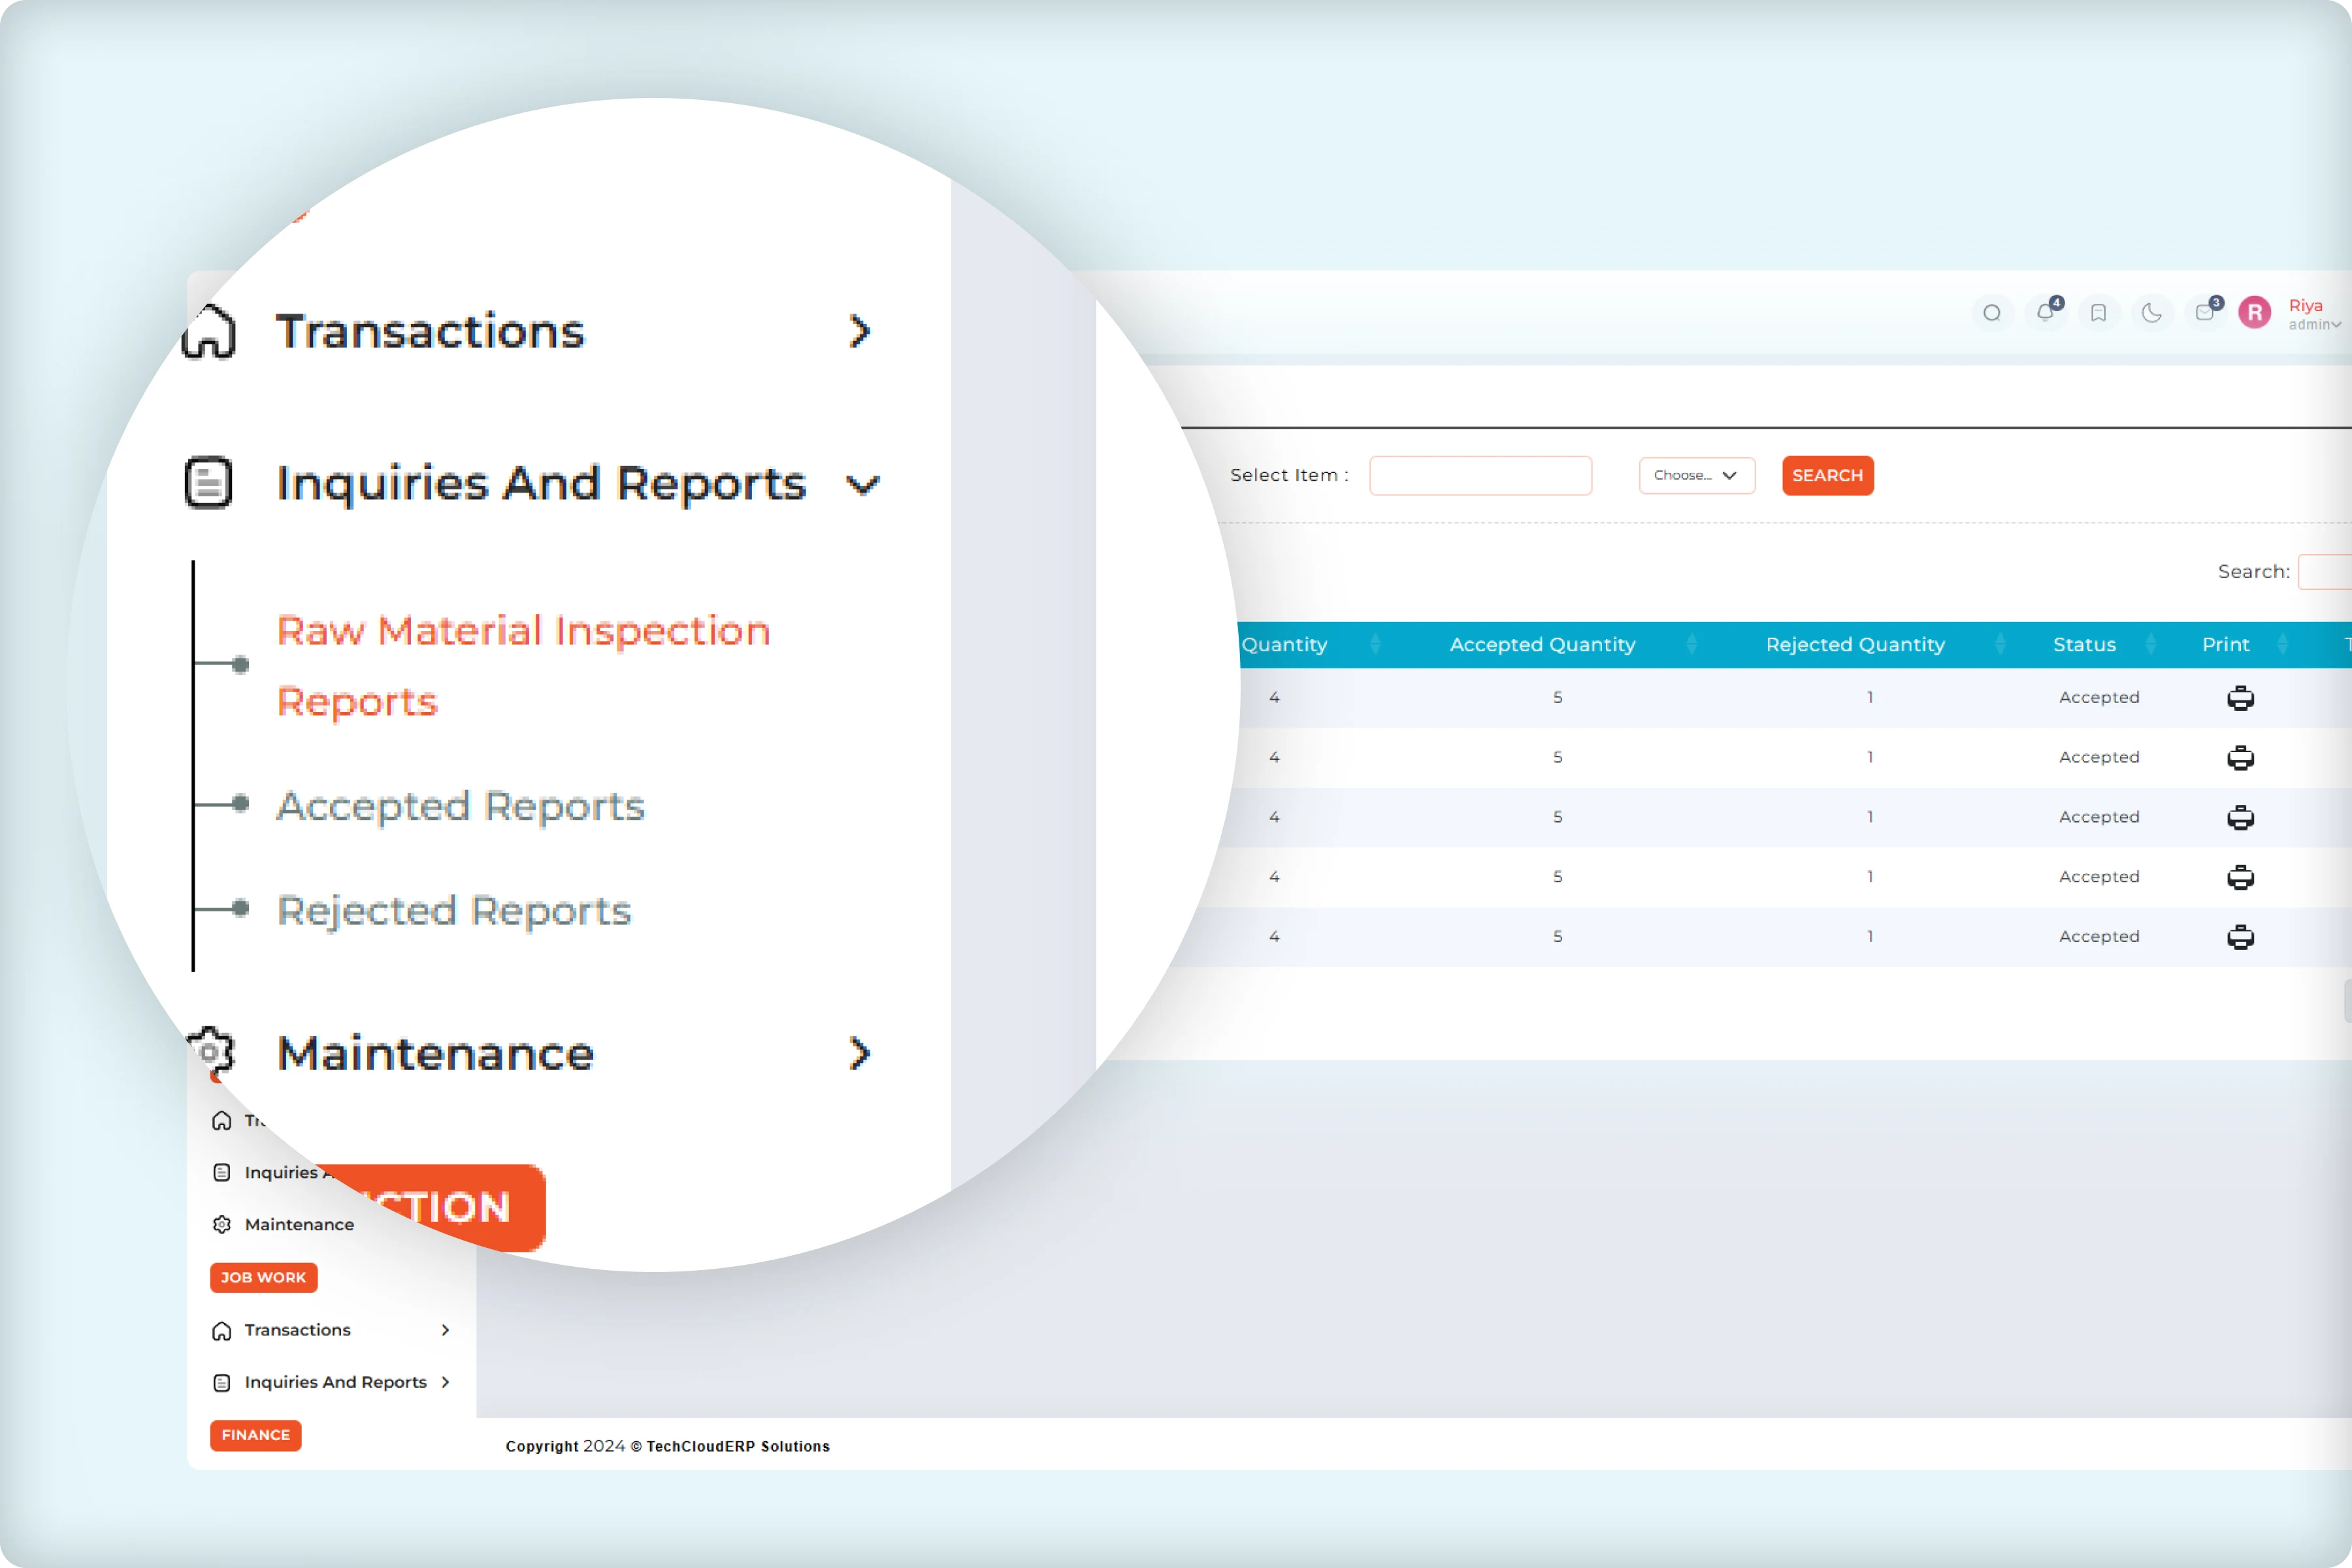Open the messages envelope showing 3 unread
Viewport: 2352px width, 1568px height.
(x=2205, y=313)
